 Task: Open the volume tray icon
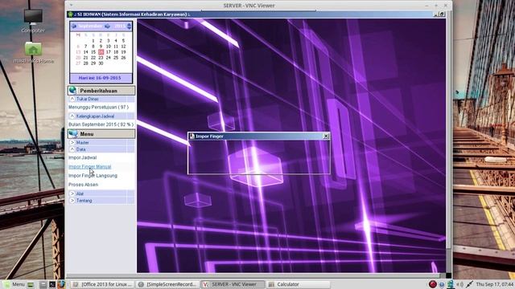tap(460, 284)
